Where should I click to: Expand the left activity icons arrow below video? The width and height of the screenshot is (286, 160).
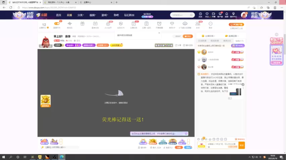click(x=61, y=142)
